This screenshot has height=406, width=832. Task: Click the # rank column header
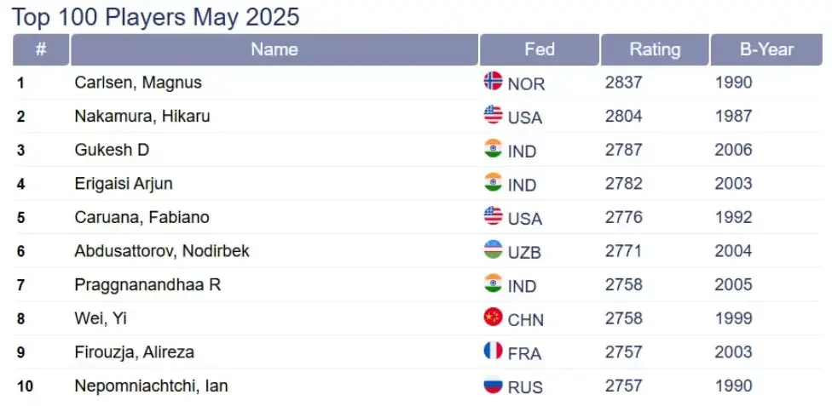pyautogui.click(x=41, y=50)
